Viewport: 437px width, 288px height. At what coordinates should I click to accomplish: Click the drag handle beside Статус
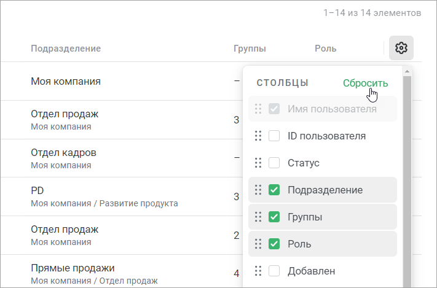click(x=258, y=163)
